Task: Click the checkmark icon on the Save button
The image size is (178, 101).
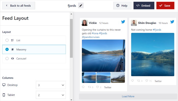Action: click(x=161, y=5)
